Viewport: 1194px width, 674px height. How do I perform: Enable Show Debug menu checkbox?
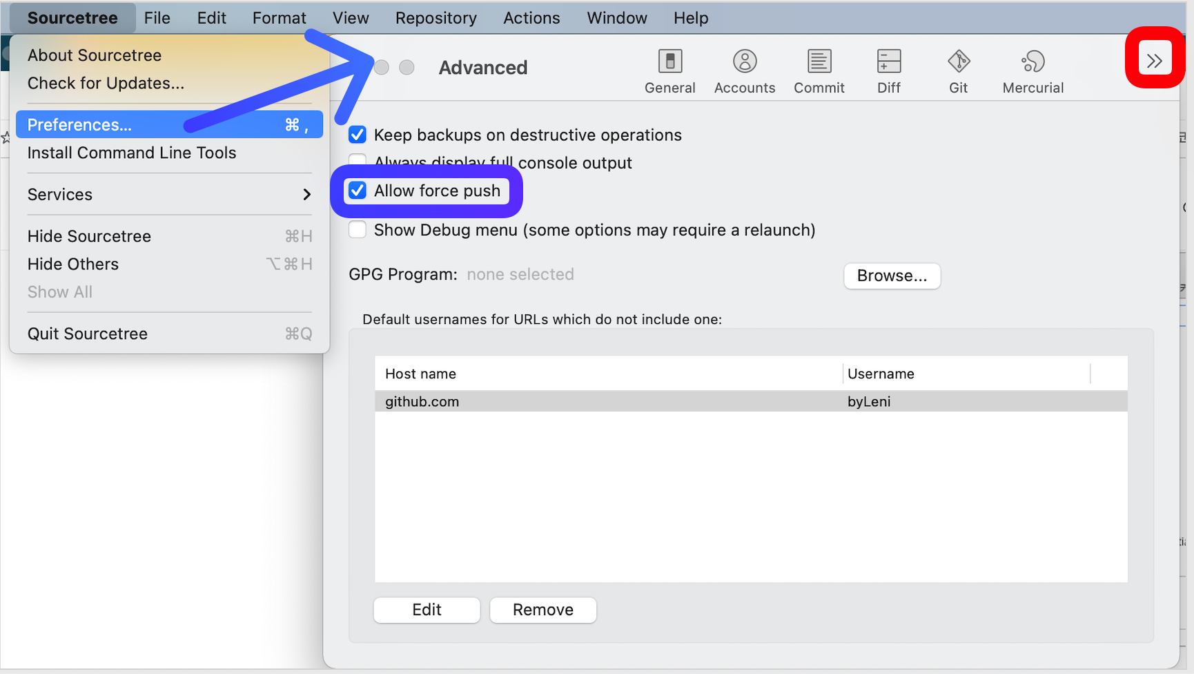tap(358, 229)
